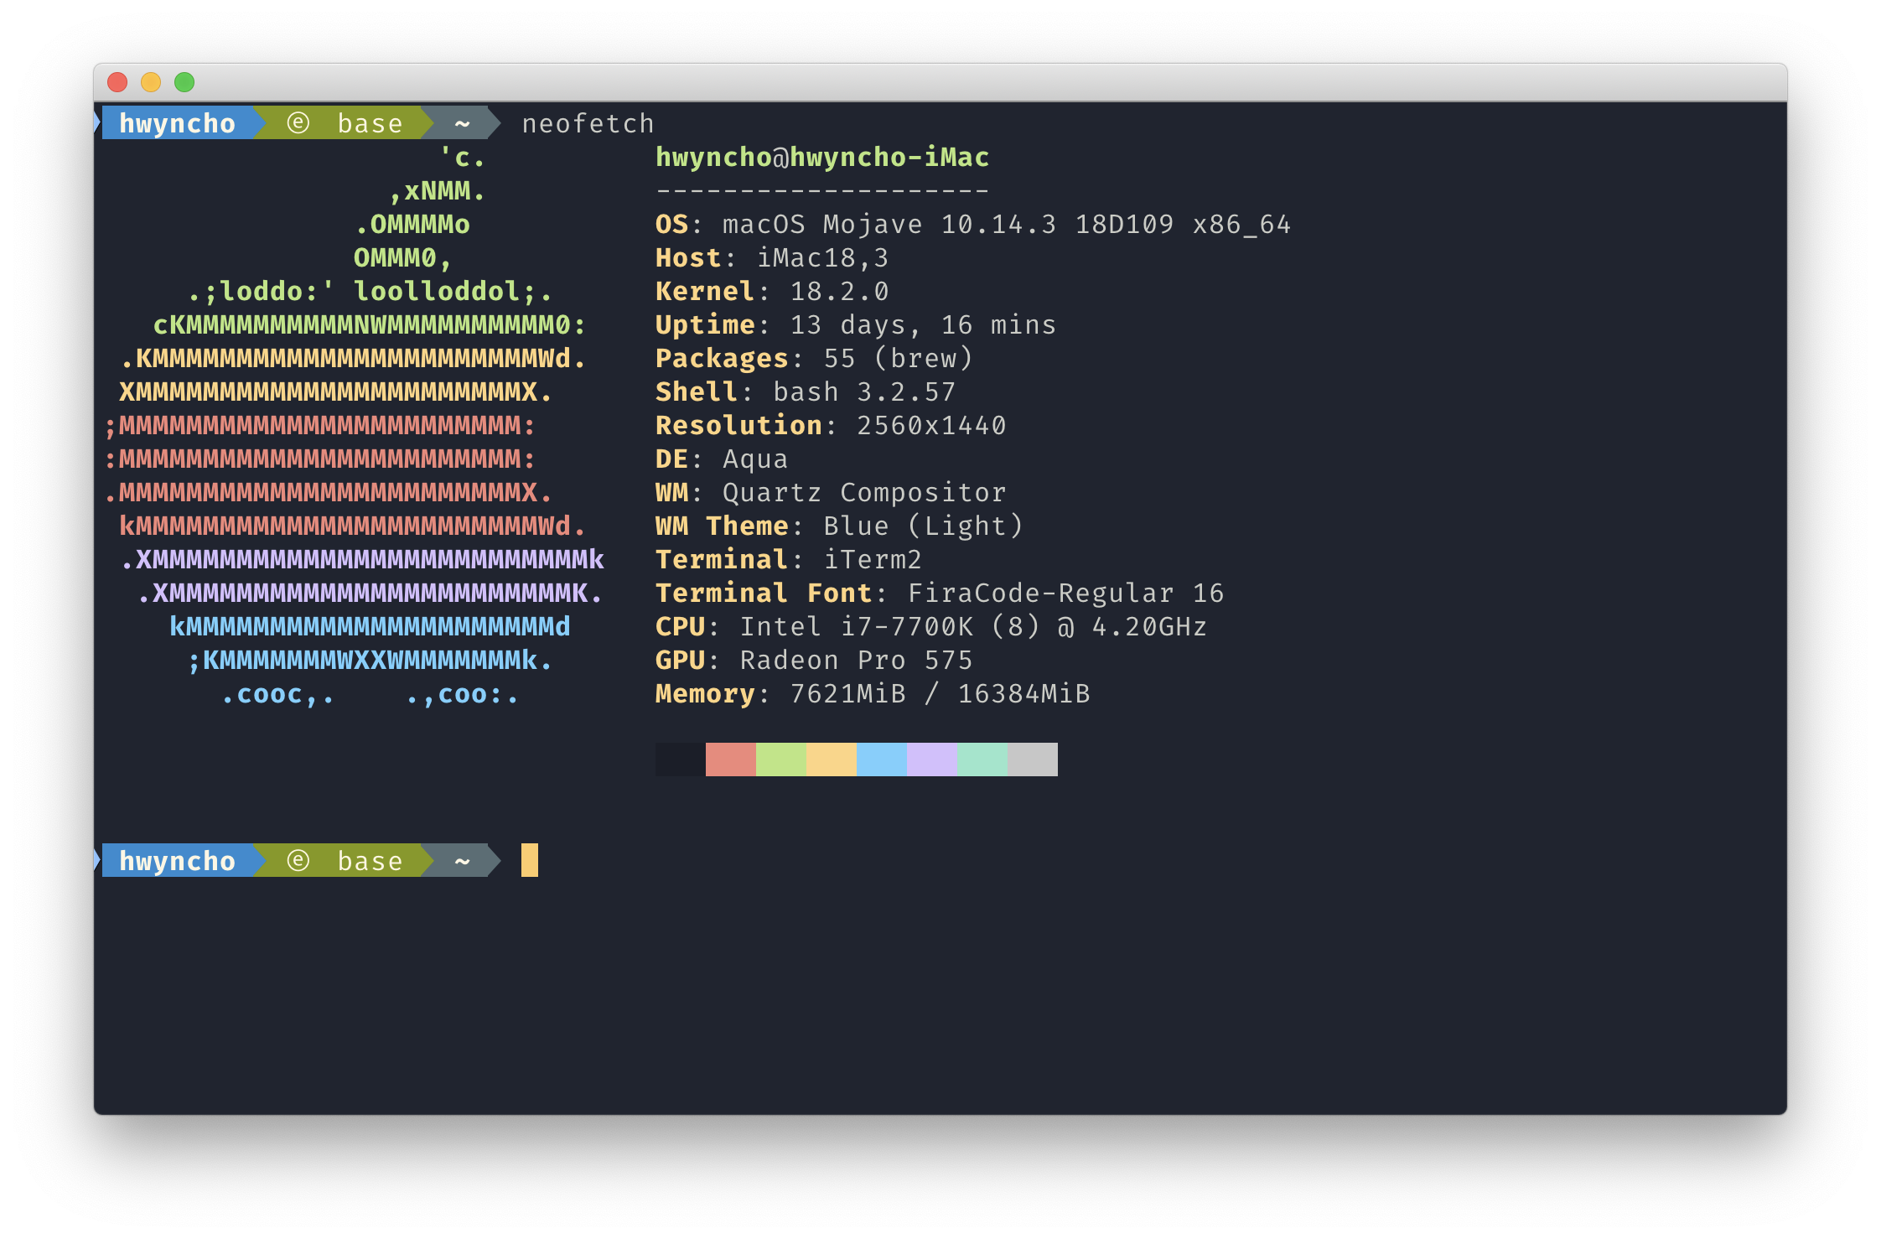The height and width of the screenshot is (1239, 1881).
Task: Click the red close window button
Action: click(117, 82)
